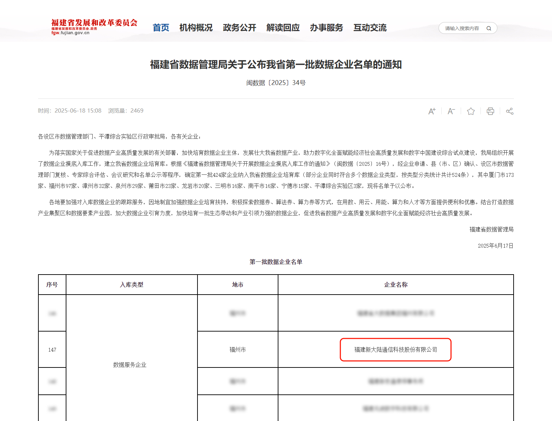
Task: Click the 福建省发展和改革委员会 site logo
Action: [x=94, y=27]
